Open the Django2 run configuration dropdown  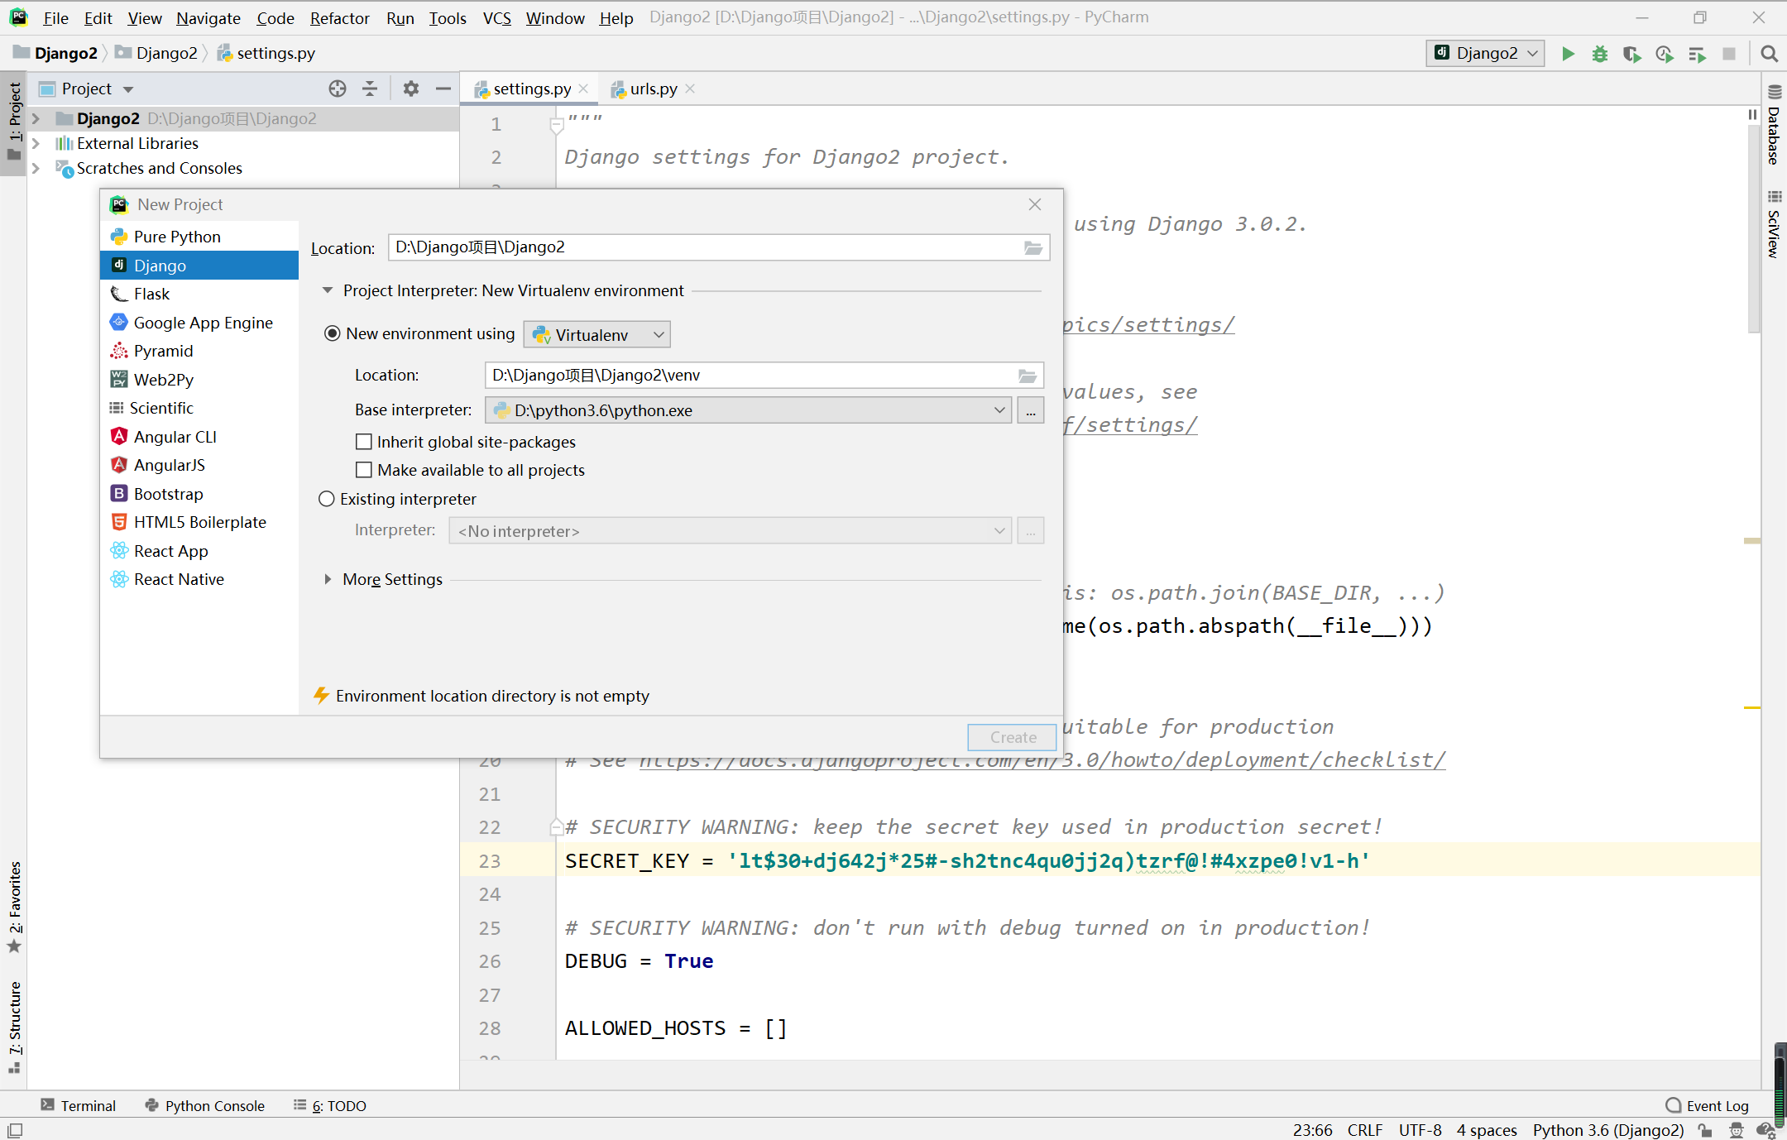point(1485,54)
